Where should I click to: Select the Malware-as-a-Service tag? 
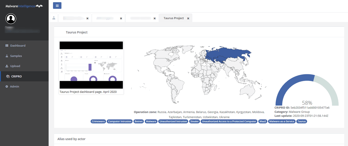(282, 121)
